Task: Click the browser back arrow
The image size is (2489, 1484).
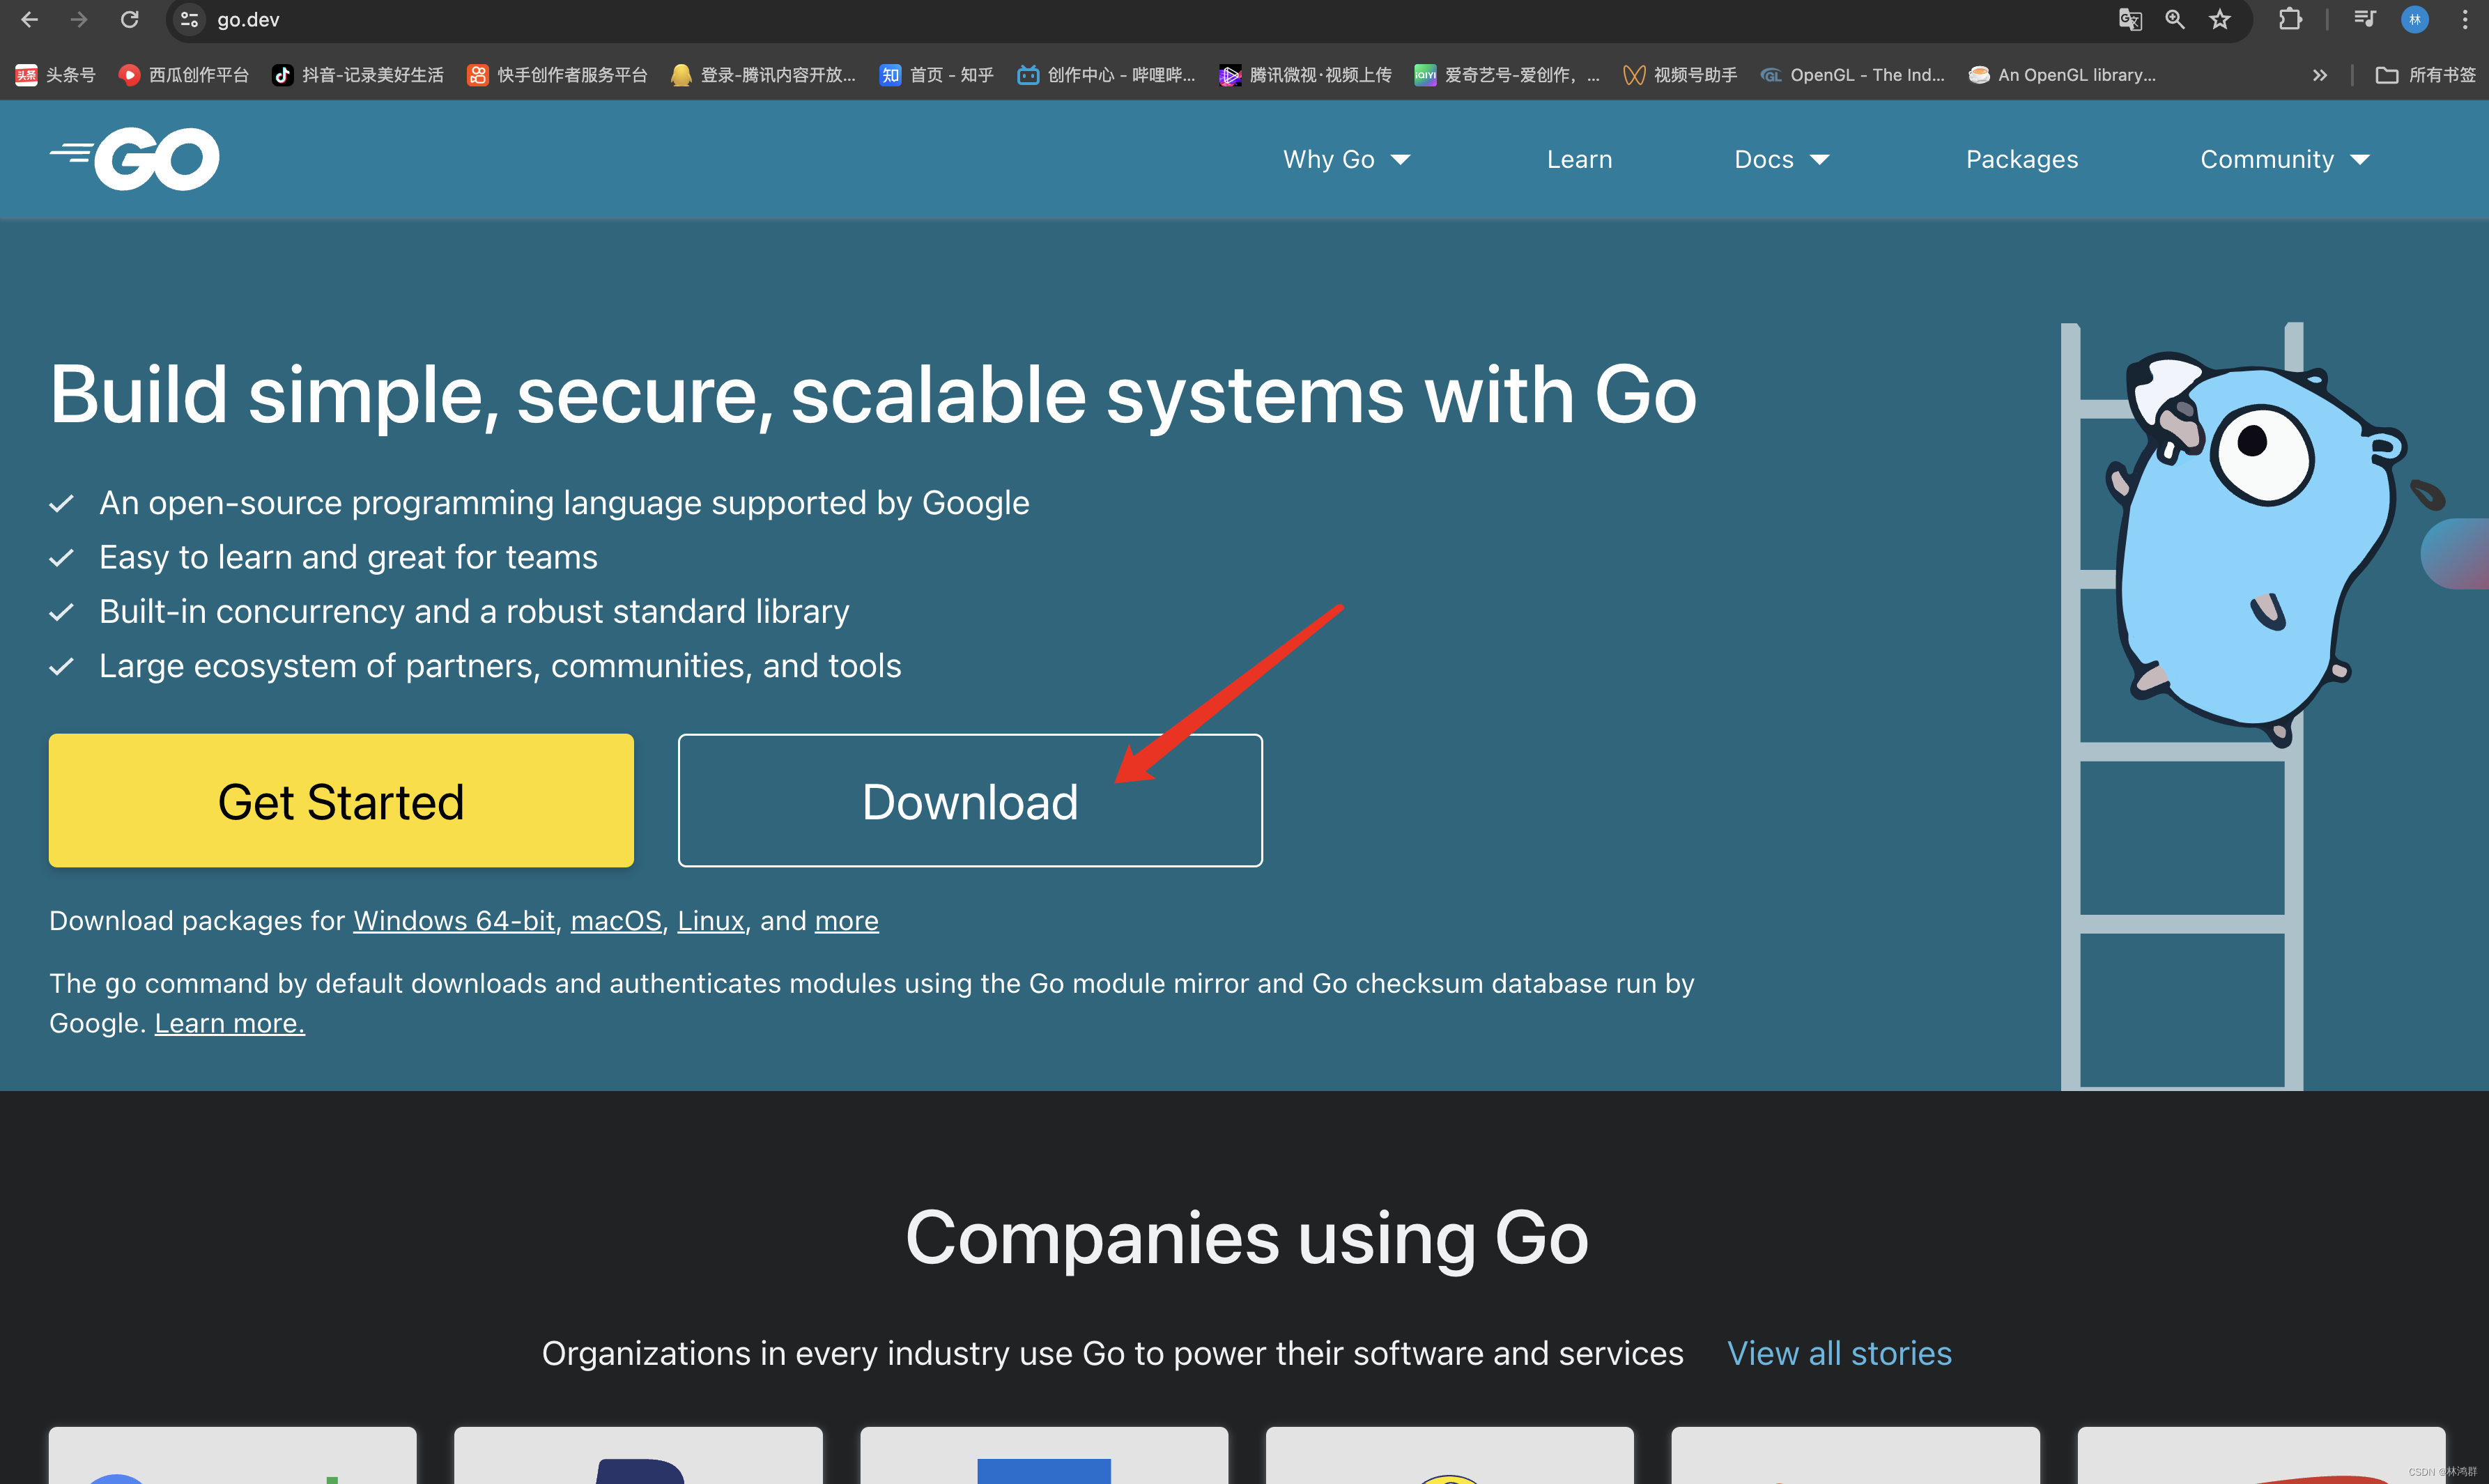Action: pos(29,19)
